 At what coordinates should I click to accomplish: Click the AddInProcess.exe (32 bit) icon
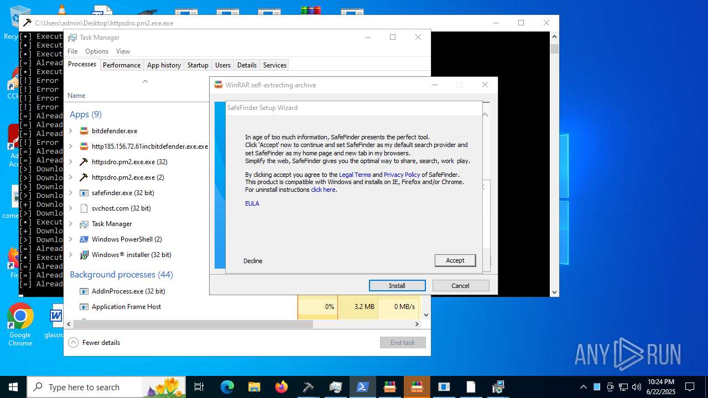pyautogui.click(x=84, y=291)
